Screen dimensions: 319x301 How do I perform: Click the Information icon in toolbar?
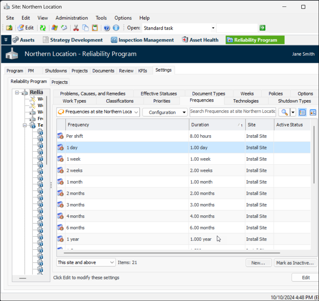(x=116, y=28)
